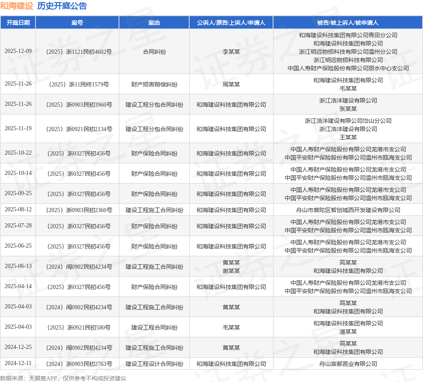Click defendant 浙江明远物损科技有限公司温州分公司
The image size is (423, 382).
point(348,52)
